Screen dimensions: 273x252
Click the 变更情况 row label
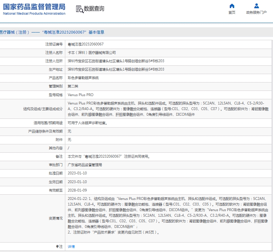pos(56,218)
